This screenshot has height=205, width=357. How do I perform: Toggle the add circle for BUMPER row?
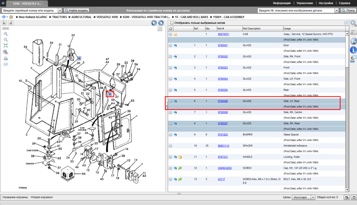point(170,135)
